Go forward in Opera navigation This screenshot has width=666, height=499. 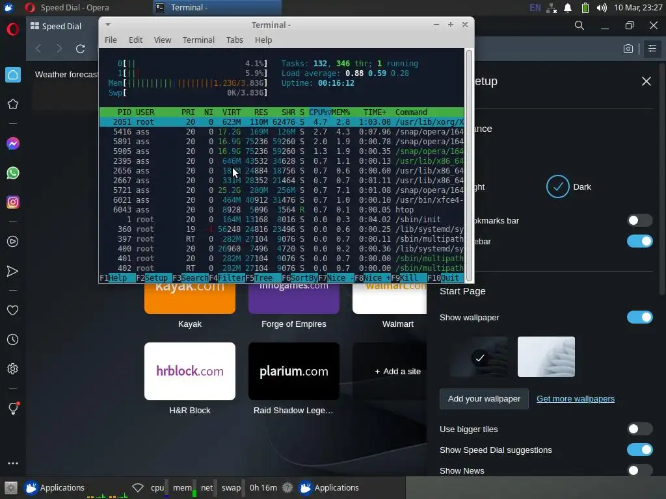59,49
